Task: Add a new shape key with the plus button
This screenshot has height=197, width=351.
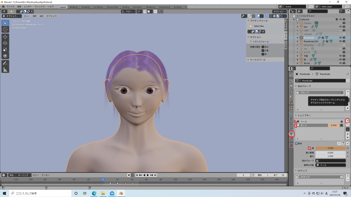Action: click(x=347, y=120)
